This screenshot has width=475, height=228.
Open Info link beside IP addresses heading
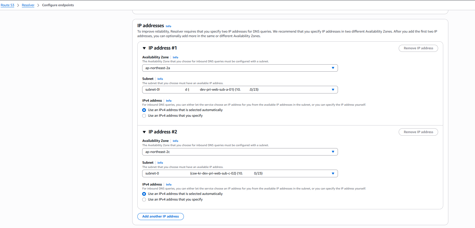169,26
